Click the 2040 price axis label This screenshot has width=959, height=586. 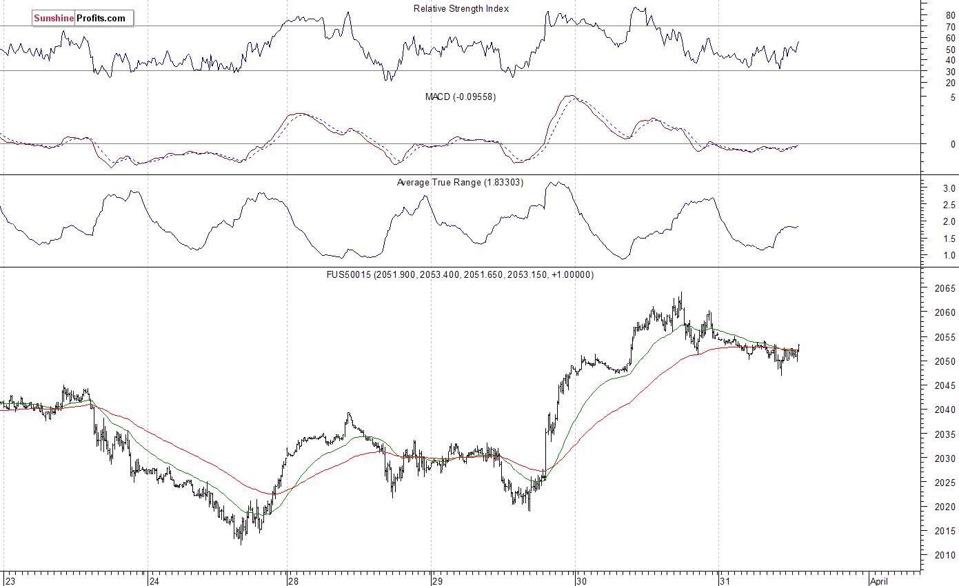point(946,410)
